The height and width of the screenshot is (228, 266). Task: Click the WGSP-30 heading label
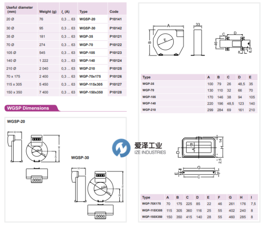80,158
